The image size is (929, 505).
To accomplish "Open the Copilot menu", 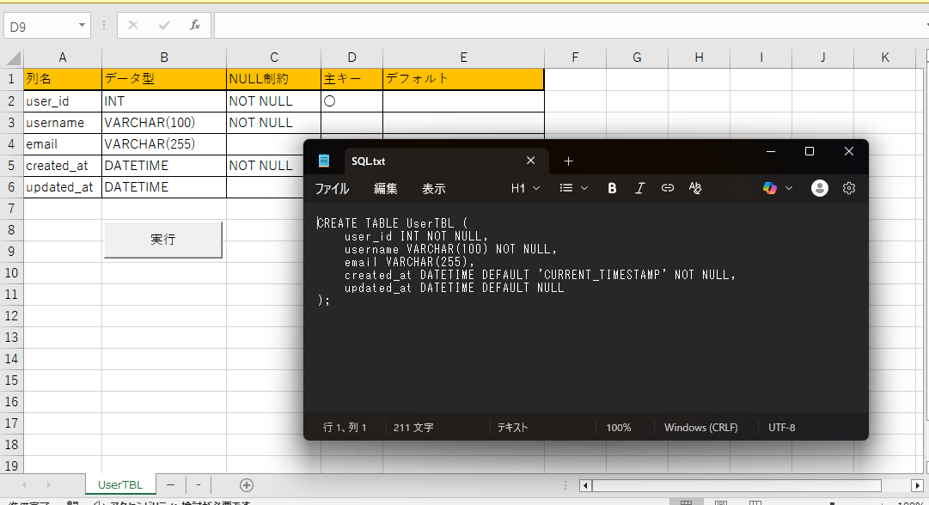I will point(777,188).
